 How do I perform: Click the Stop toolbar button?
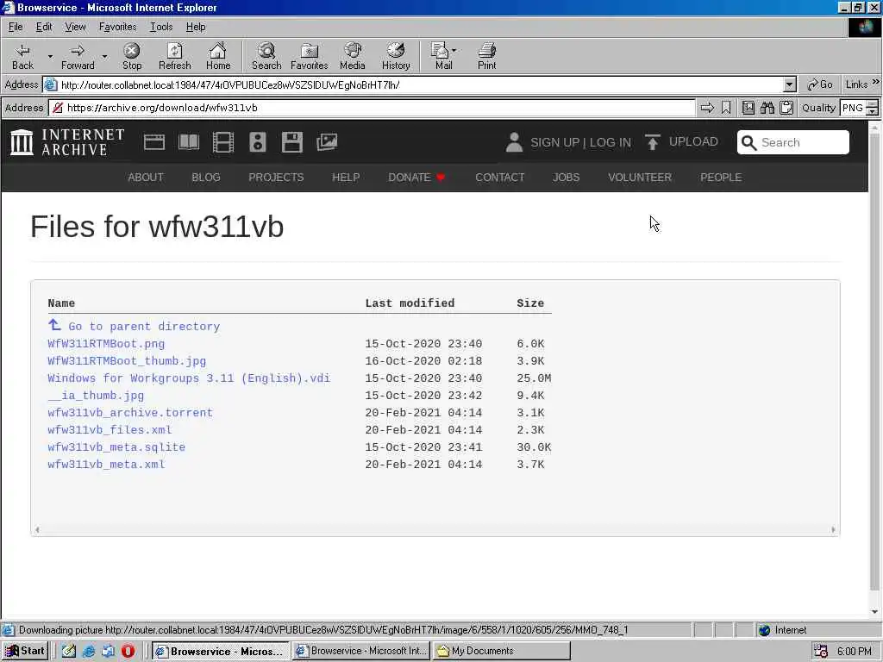(132, 56)
